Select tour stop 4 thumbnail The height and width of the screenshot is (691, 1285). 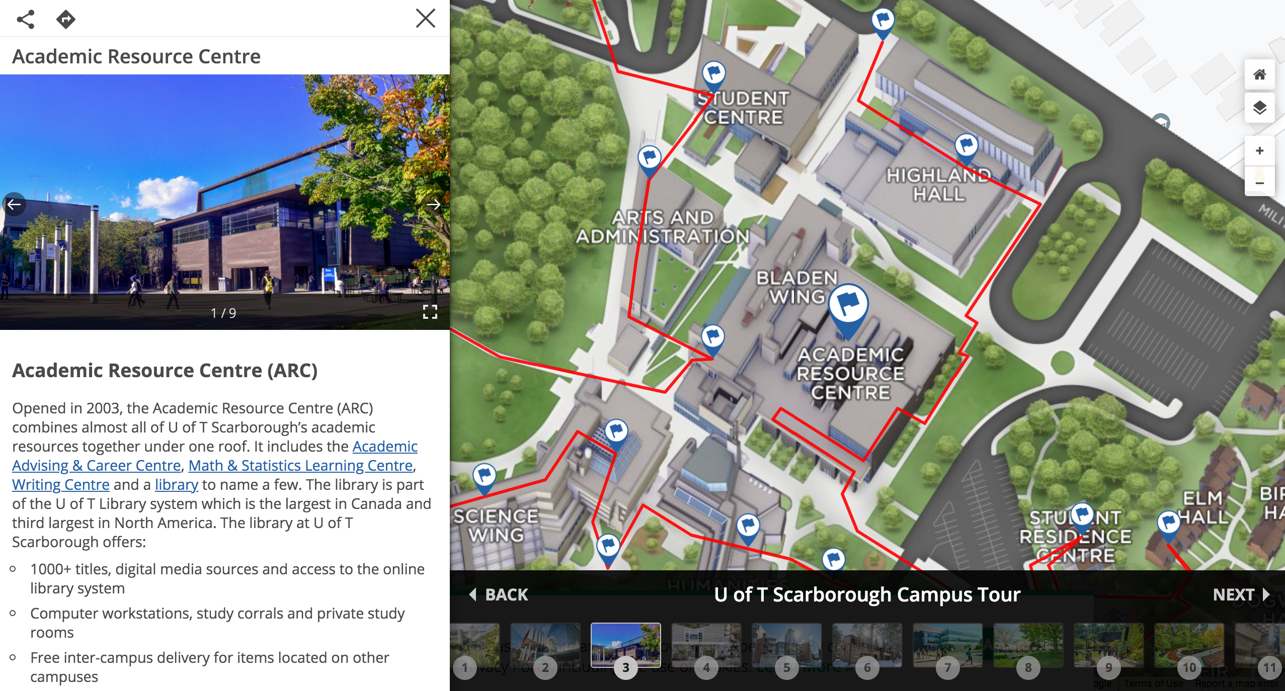706,645
